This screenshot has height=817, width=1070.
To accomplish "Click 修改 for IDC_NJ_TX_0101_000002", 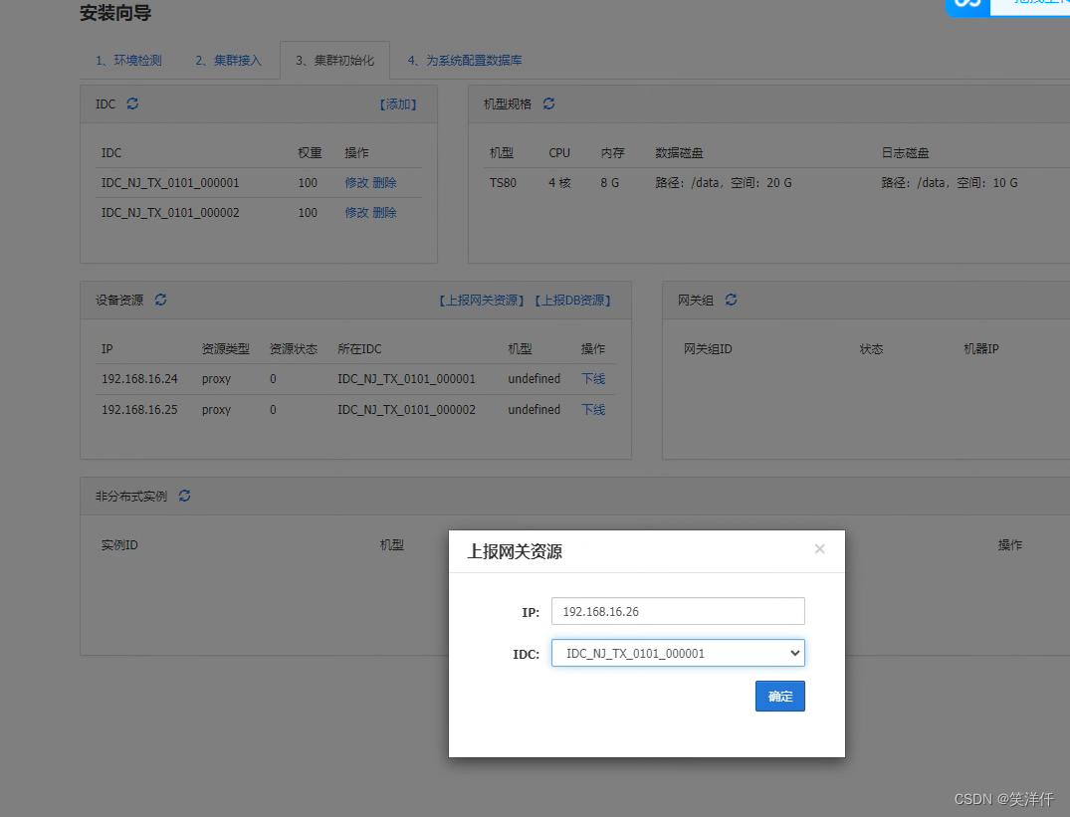I will [356, 213].
